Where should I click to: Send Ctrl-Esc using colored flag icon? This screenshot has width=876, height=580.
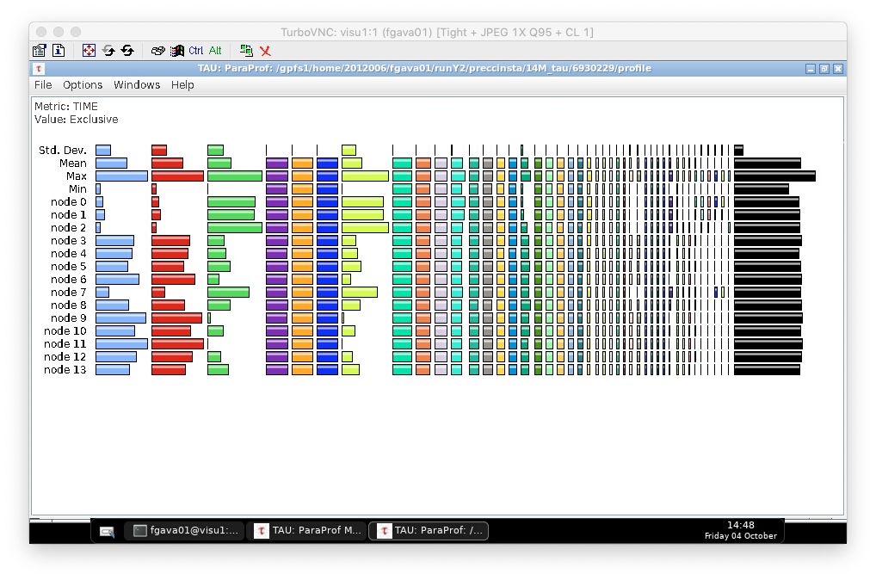click(177, 51)
